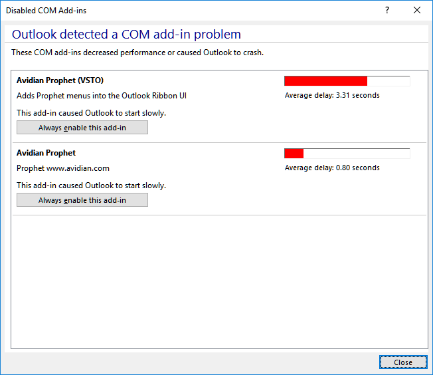Always enable the Avidian Prophet (VSTO) add-in
This screenshot has width=433, height=375.
click(82, 128)
